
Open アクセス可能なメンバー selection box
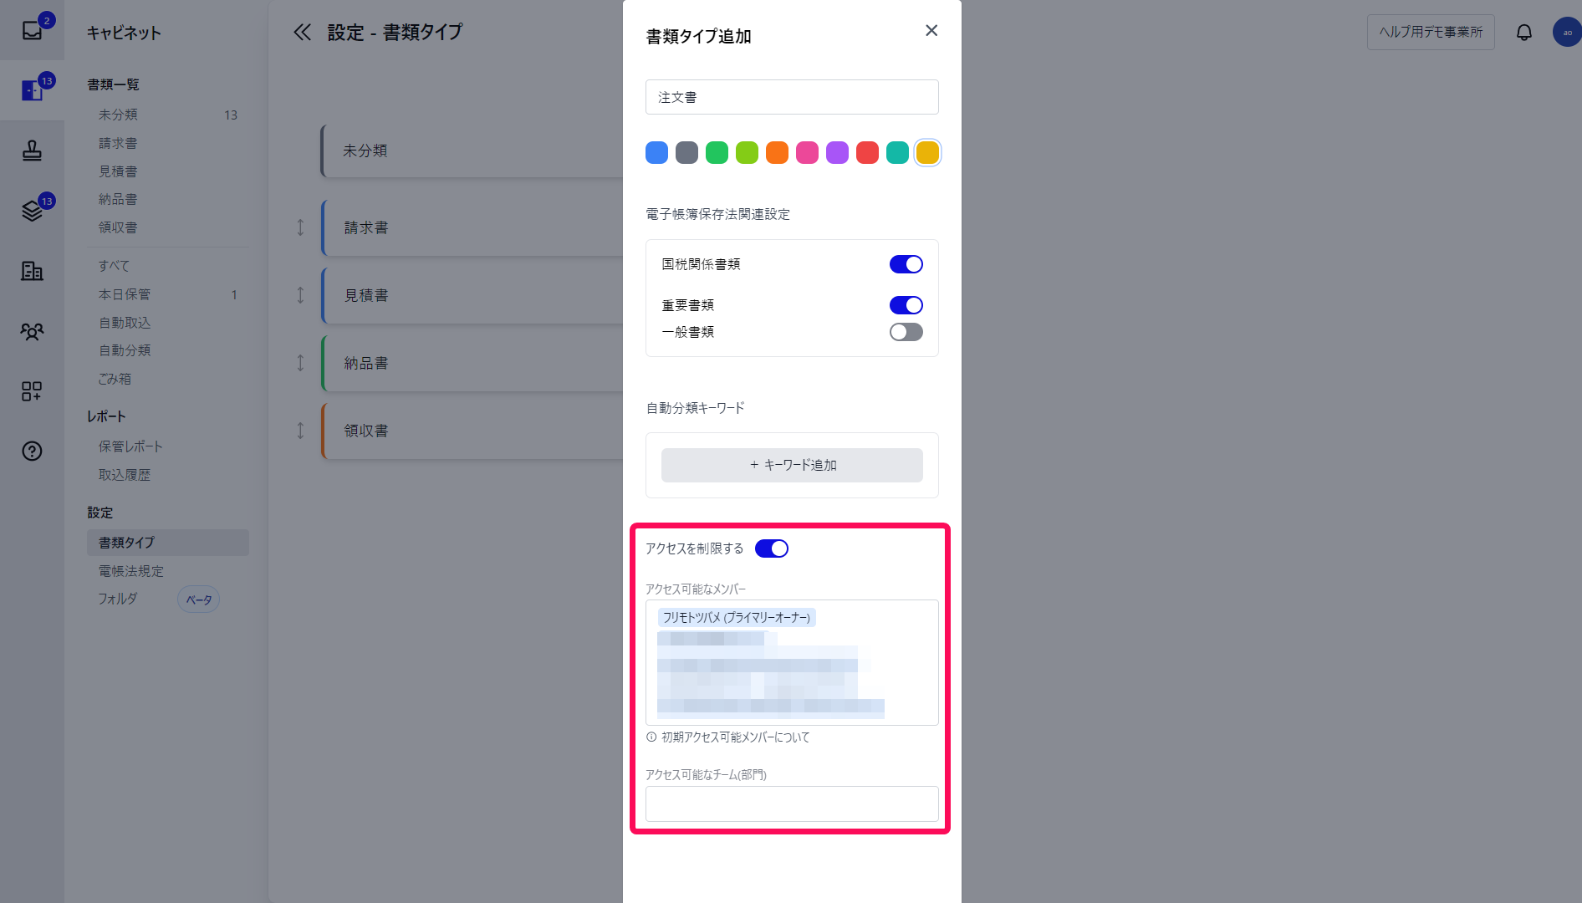click(792, 662)
